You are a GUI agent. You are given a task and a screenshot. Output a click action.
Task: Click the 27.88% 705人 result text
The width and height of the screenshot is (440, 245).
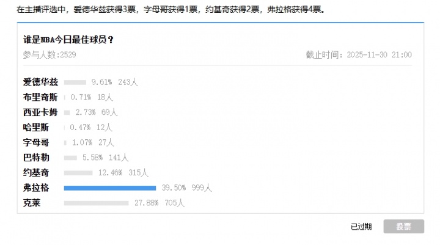tap(159, 203)
